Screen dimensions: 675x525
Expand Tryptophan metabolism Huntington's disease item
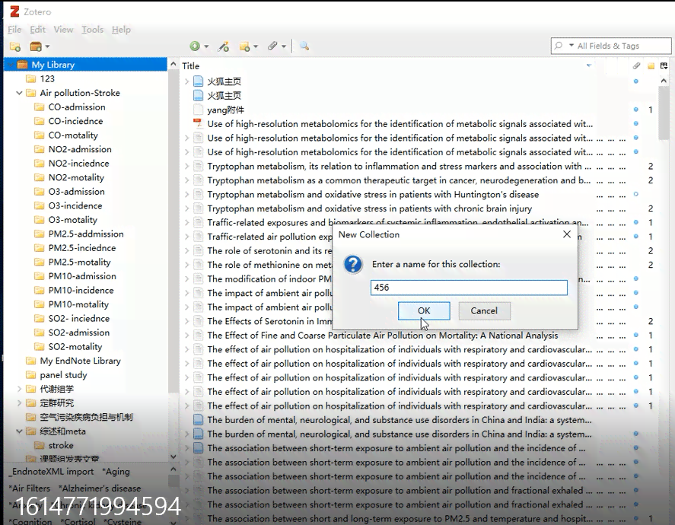coord(186,195)
